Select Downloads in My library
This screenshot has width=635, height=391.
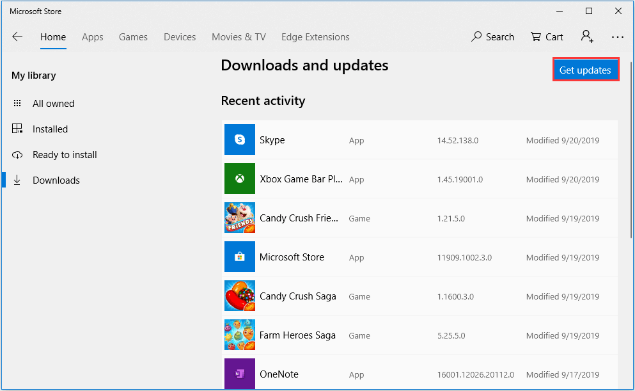[56, 180]
